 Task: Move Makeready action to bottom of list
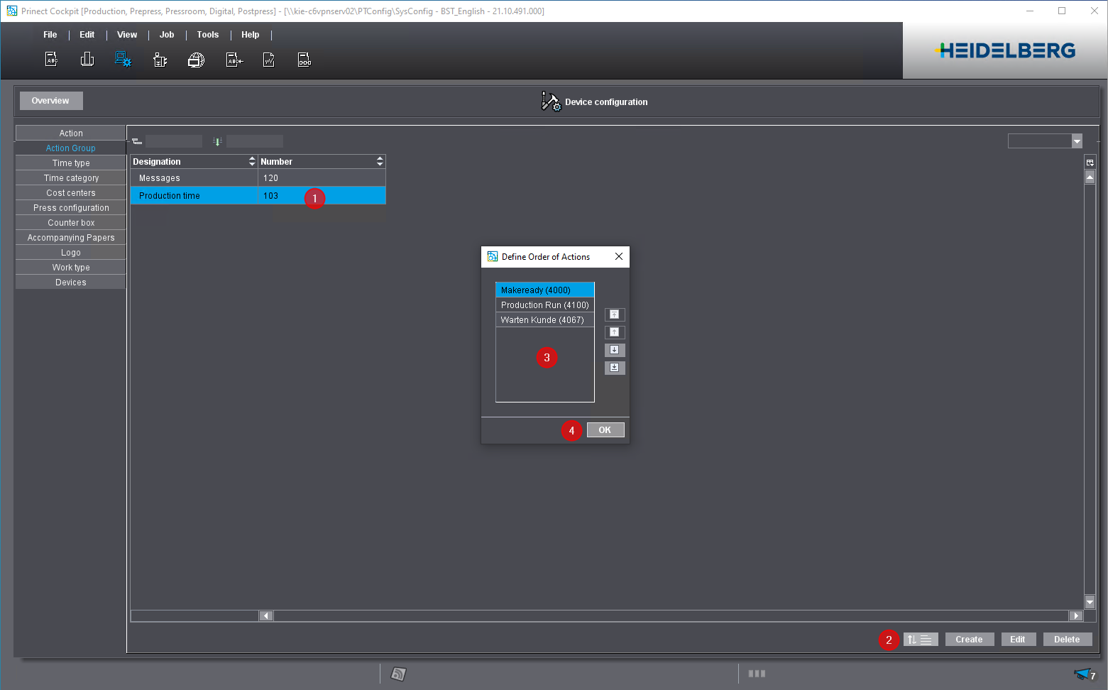click(615, 368)
